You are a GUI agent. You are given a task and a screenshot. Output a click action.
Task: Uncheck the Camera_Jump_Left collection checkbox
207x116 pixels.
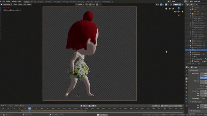(x=191, y=45)
